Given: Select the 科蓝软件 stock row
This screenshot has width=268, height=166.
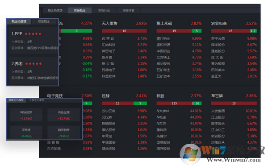Looking at the screenshot, I should [124, 76].
